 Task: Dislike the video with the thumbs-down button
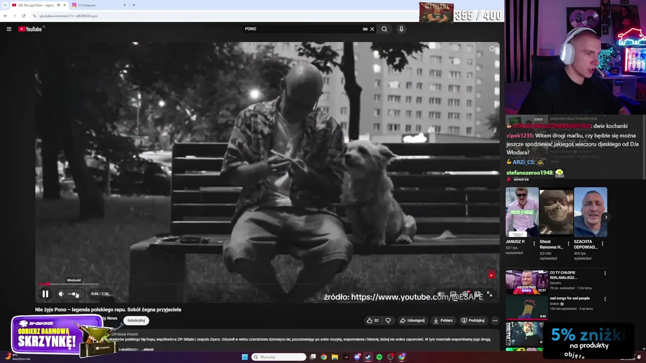click(388, 320)
